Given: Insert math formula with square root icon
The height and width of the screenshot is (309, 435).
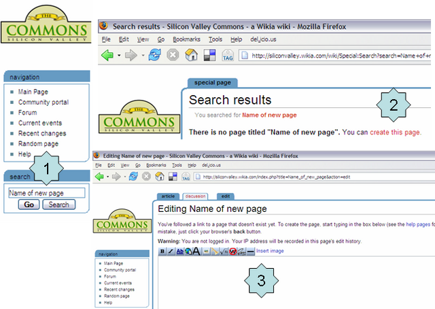Looking at the screenshot, I should coord(224,251).
